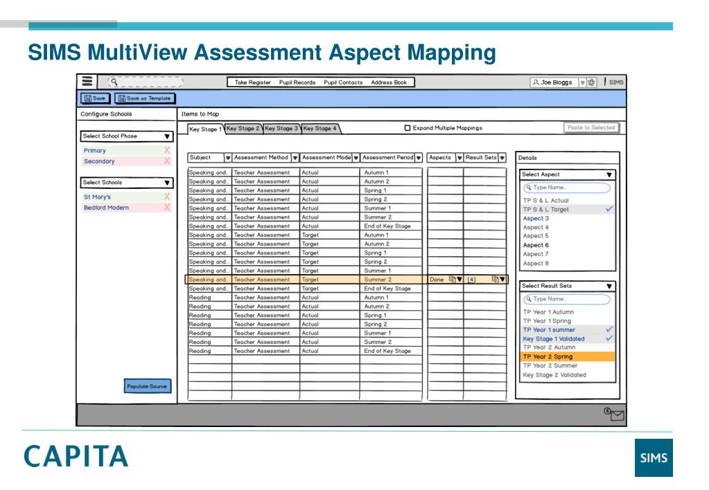
Task: Click Type Name field under Result Sets
Action: pos(566,299)
